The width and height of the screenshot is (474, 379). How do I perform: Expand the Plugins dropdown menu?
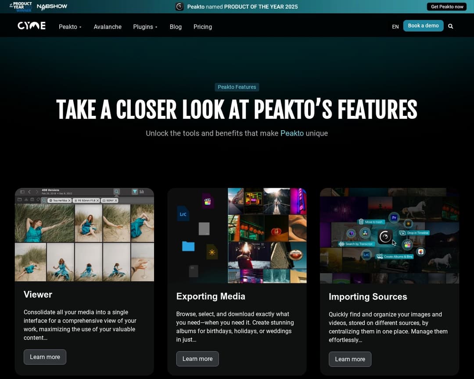click(145, 27)
